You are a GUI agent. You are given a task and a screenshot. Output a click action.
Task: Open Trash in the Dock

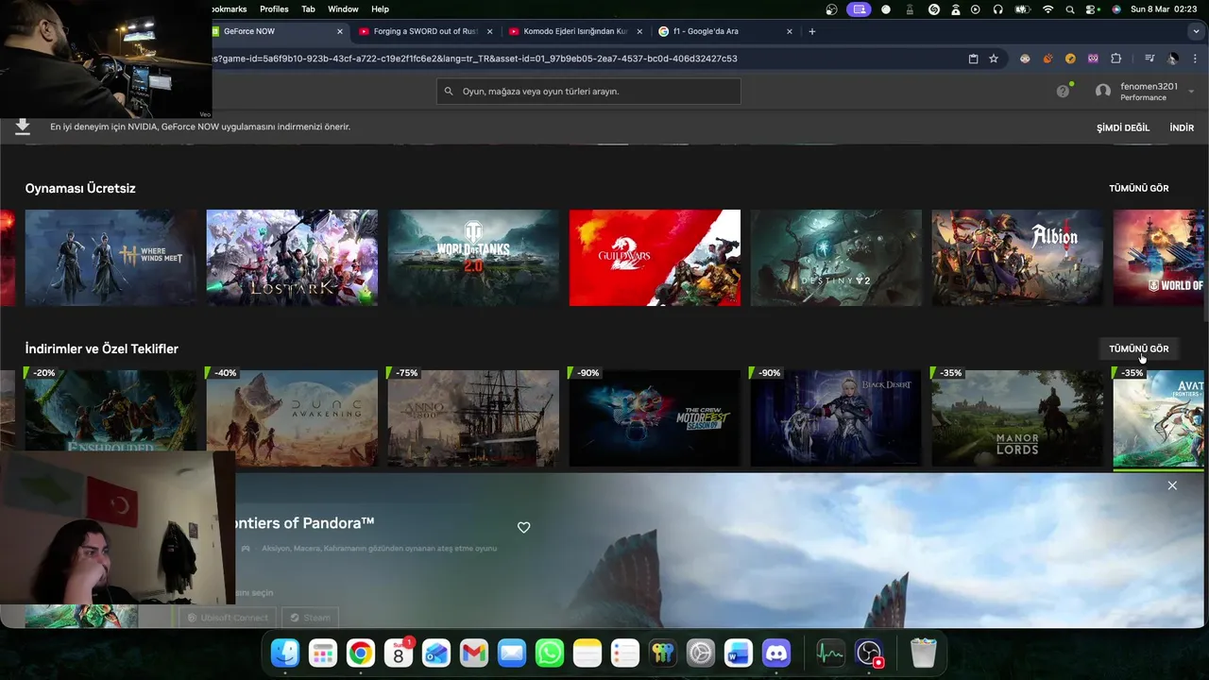(x=923, y=653)
